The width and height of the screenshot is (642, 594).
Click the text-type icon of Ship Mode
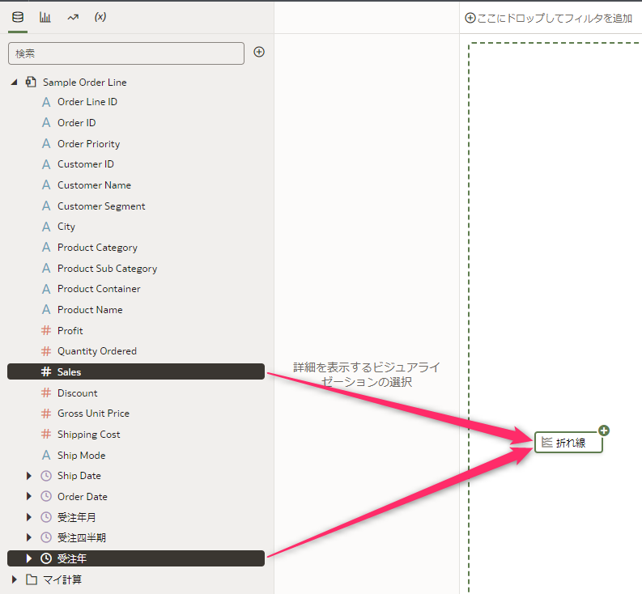tap(46, 456)
